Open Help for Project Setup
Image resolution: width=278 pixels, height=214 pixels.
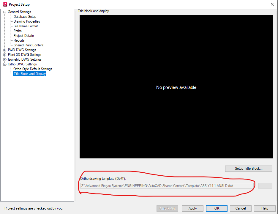click(265, 208)
